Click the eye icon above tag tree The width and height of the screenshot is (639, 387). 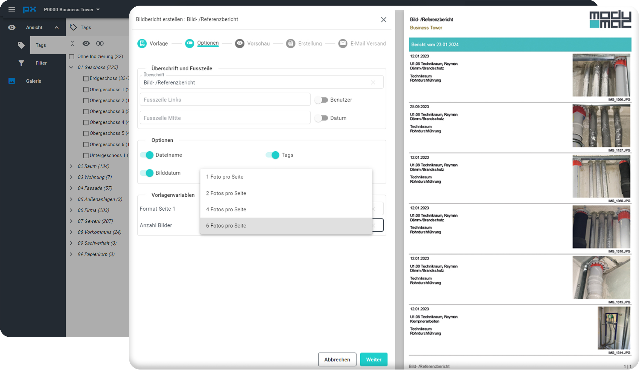point(86,43)
